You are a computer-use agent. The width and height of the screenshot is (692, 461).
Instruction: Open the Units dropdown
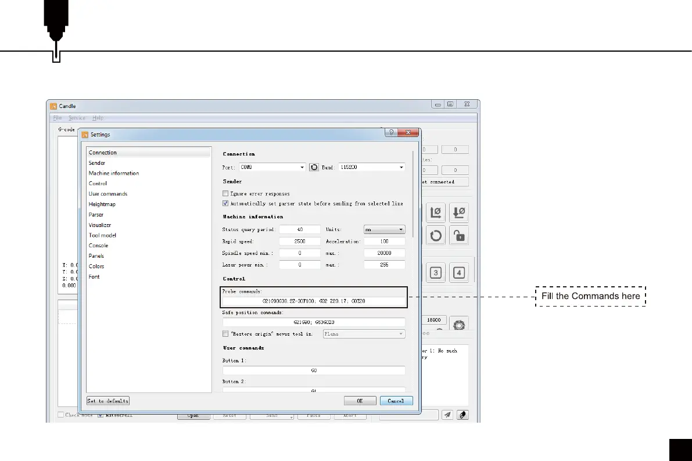point(384,229)
